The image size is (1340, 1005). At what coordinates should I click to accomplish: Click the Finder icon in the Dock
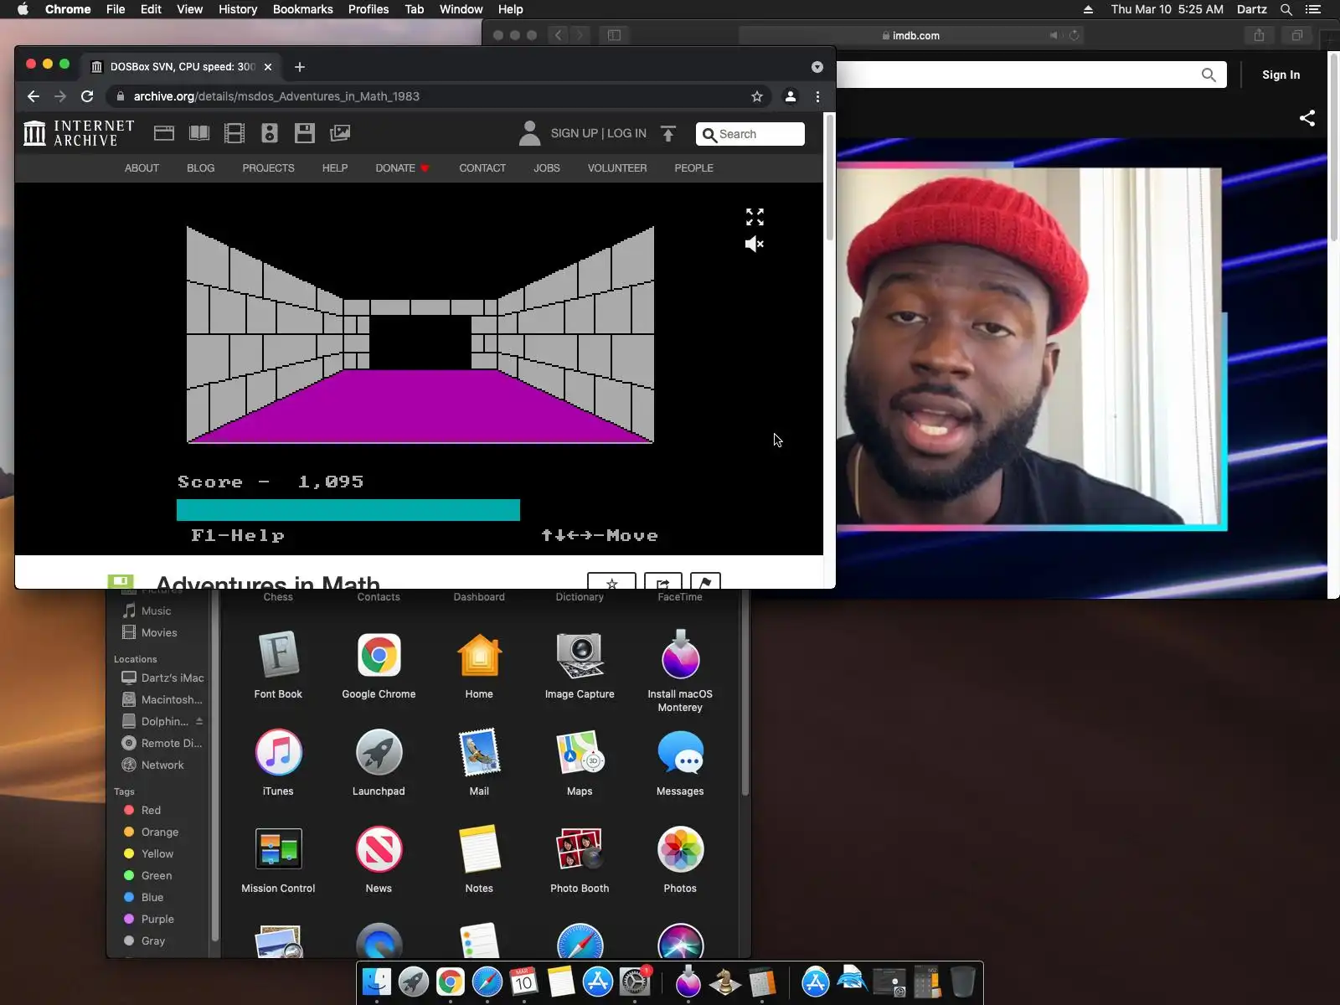click(377, 982)
